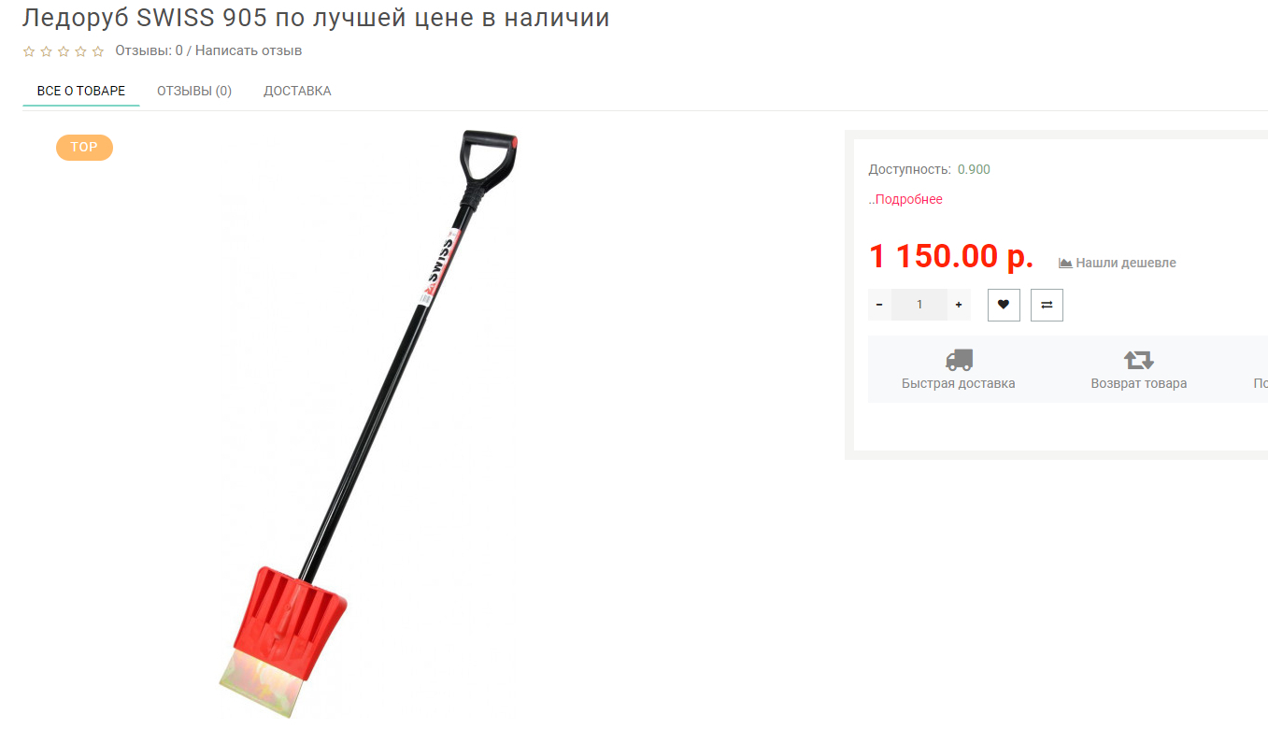Switch to the ДОСТАВКА tab
This screenshot has height=743, width=1268.
297,91
